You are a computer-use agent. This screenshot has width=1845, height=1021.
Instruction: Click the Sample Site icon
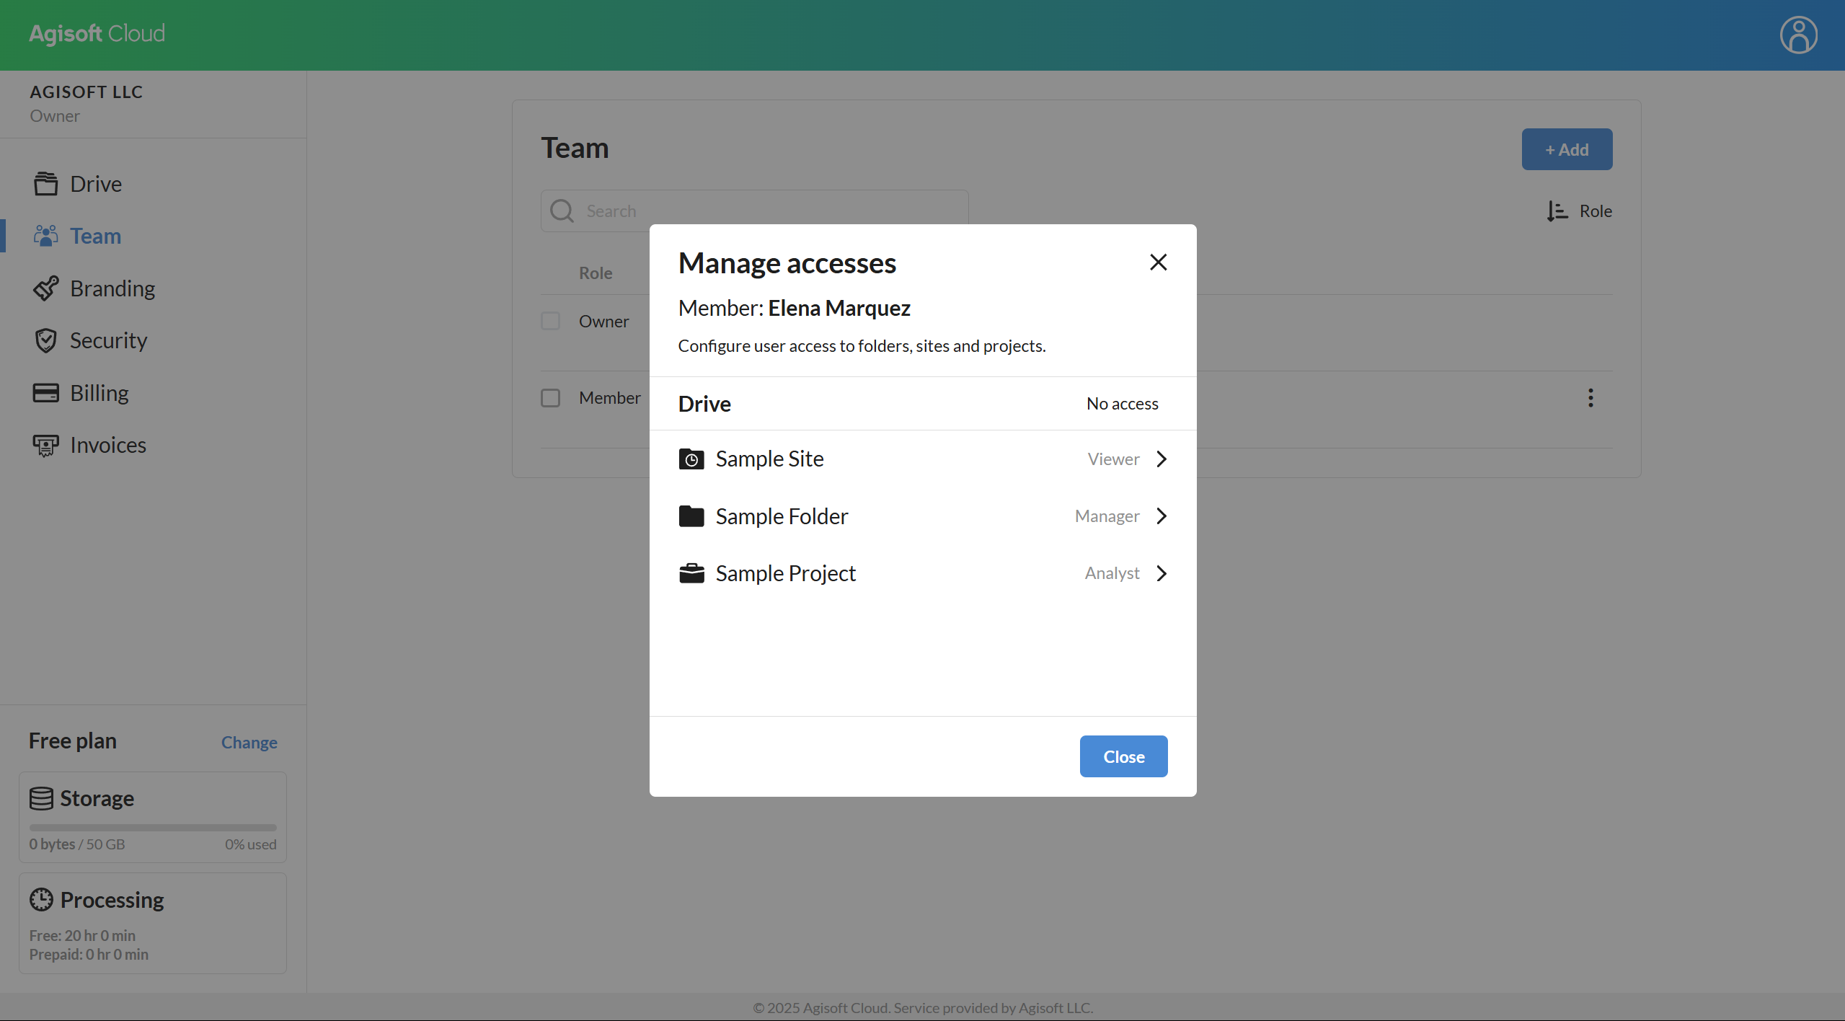click(691, 459)
